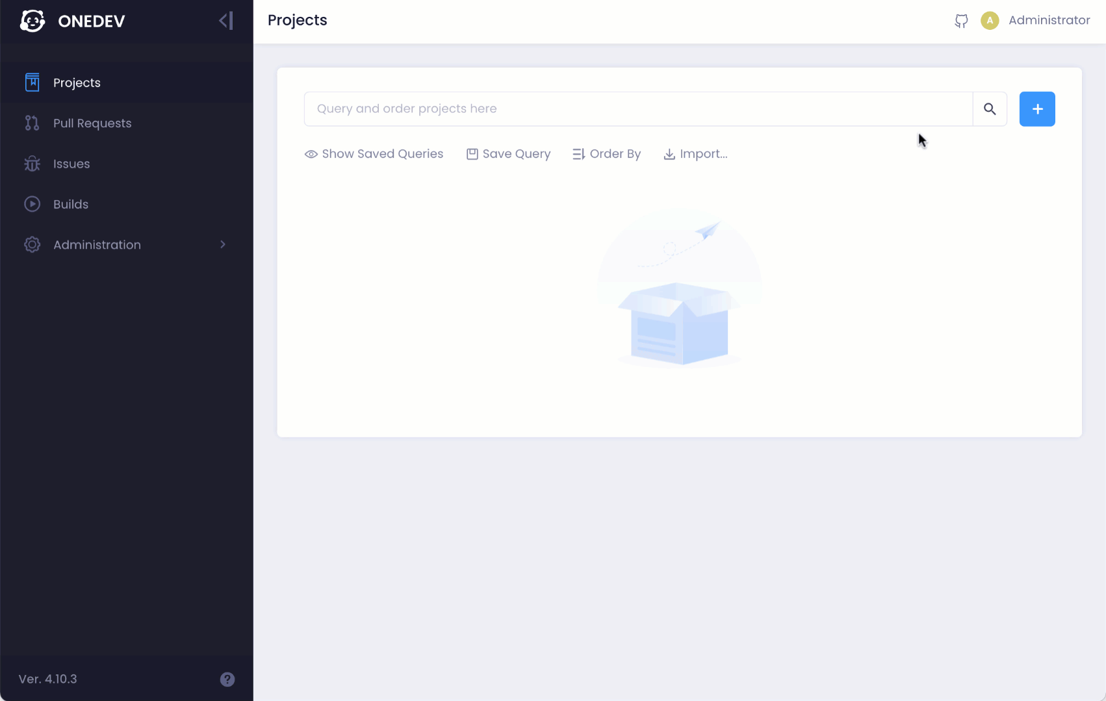This screenshot has height=701, width=1106.
Task: Open the Builds section
Action: pyautogui.click(x=127, y=204)
